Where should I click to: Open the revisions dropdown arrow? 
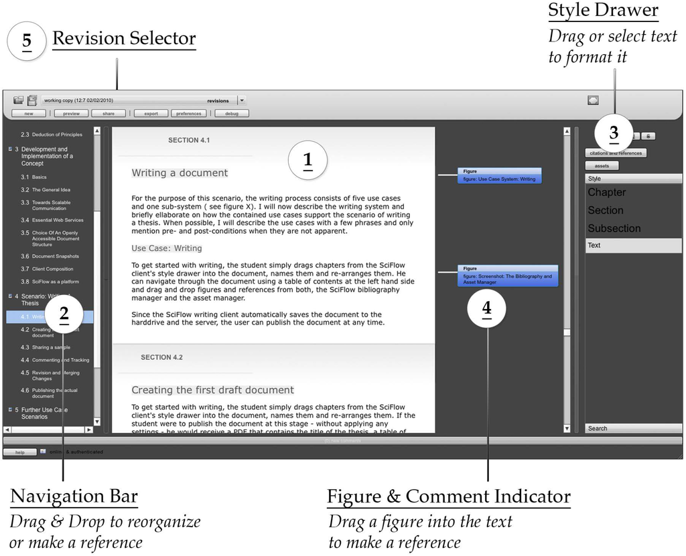pos(242,100)
